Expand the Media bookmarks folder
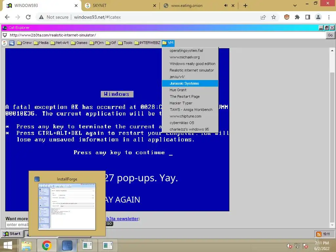336x252 pixels. pos(41,43)
